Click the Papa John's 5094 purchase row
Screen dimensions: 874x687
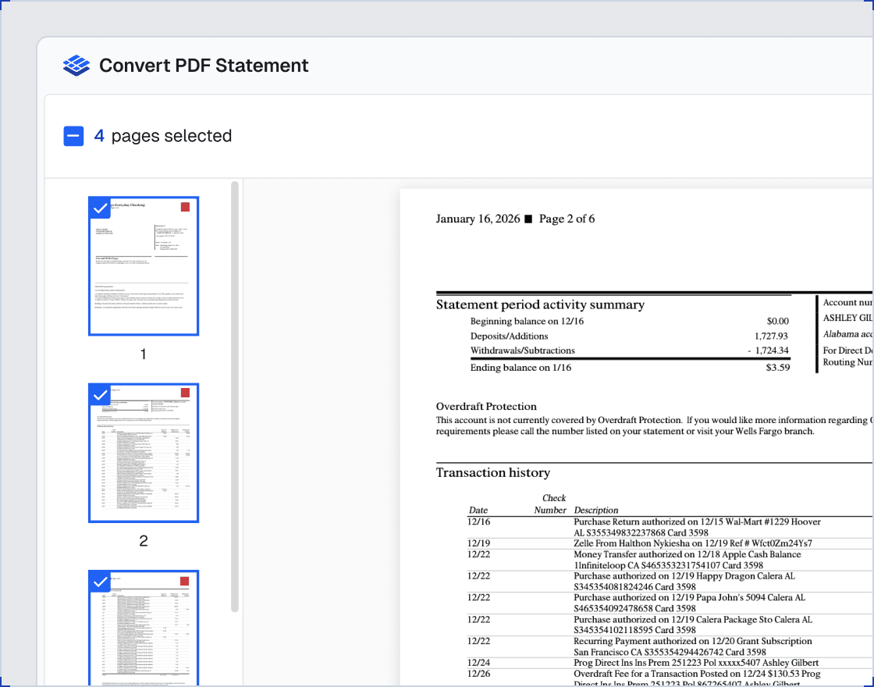tap(669, 603)
